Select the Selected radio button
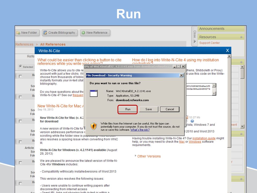257x193 pixels. pyautogui.click(x=20, y=66)
